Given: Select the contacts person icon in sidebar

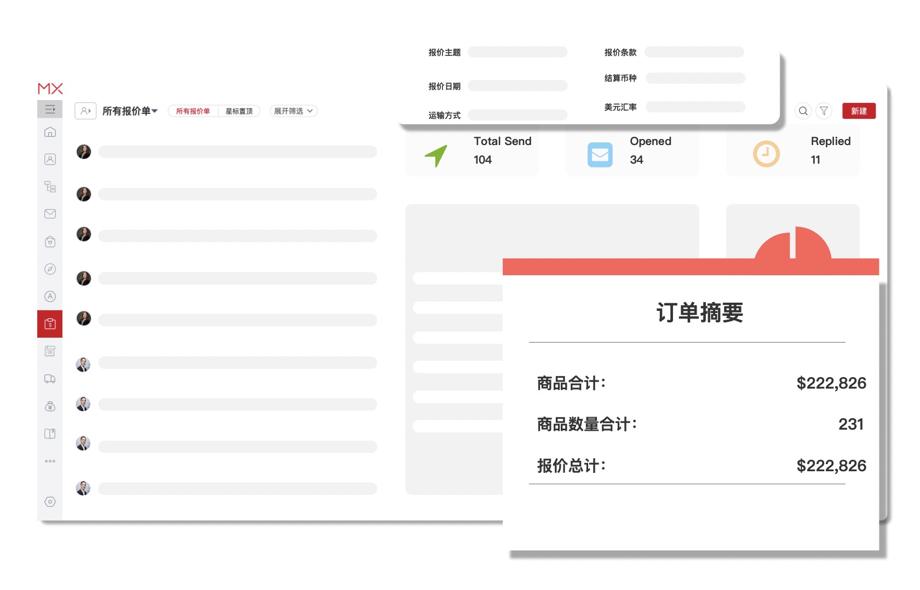Looking at the screenshot, I should click(50, 159).
